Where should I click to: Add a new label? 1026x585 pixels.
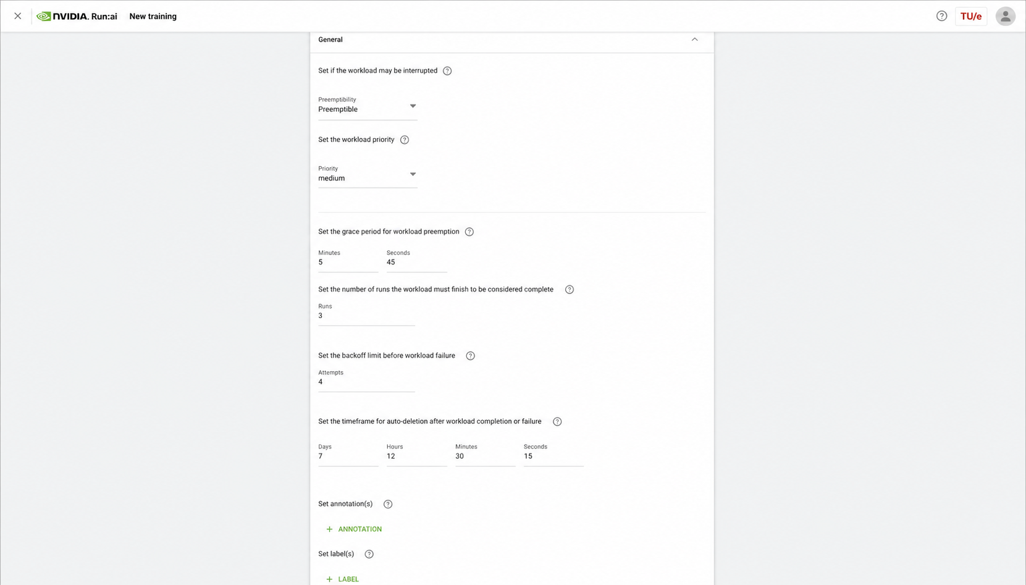point(342,579)
